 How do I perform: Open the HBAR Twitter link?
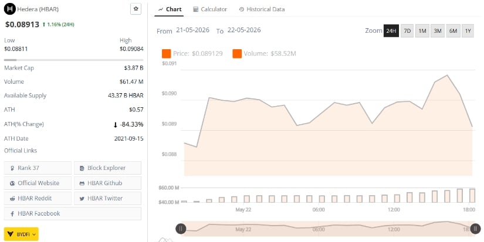[x=107, y=198]
